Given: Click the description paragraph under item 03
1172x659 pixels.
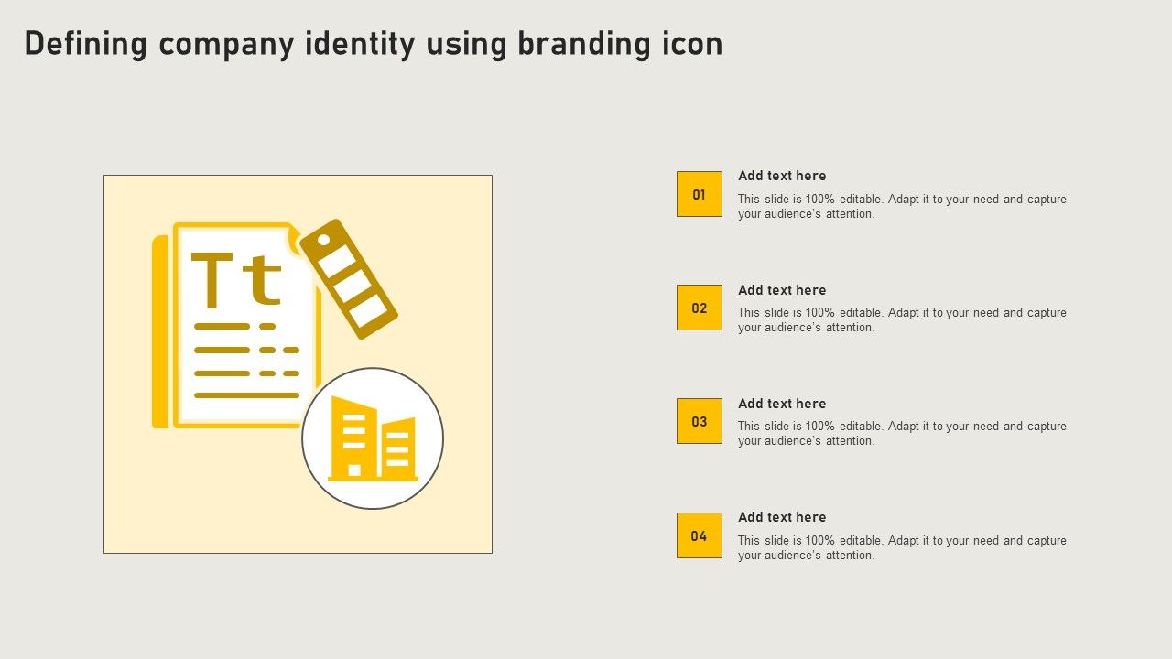Looking at the screenshot, I should (x=902, y=434).
